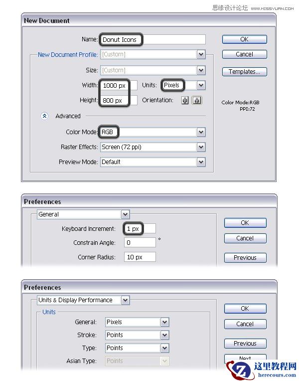Open the General units dropdown

164,322
